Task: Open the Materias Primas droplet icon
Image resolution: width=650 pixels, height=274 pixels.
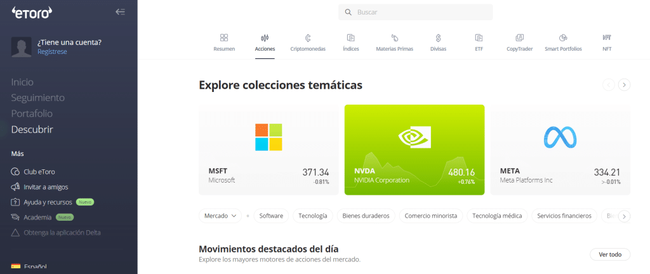Action: pyautogui.click(x=395, y=38)
